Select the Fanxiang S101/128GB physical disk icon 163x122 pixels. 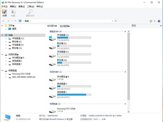52,111
